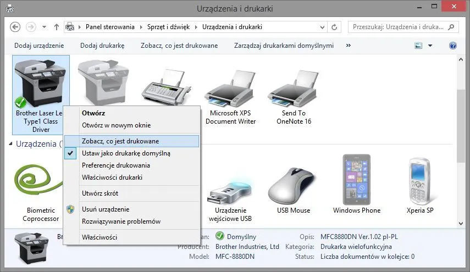470x272 pixels.
Task: Click MFC8880DN Ver.1.02 pl-PL description
Action: pos(359,237)
